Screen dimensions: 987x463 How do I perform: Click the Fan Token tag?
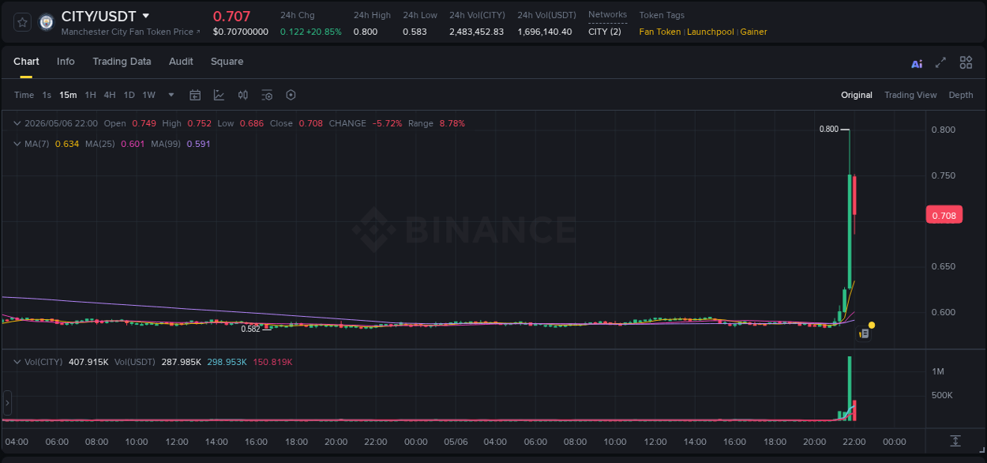[660, 32]
